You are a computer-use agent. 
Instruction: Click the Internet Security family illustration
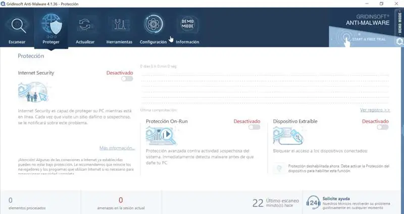[x=33, y=92]
